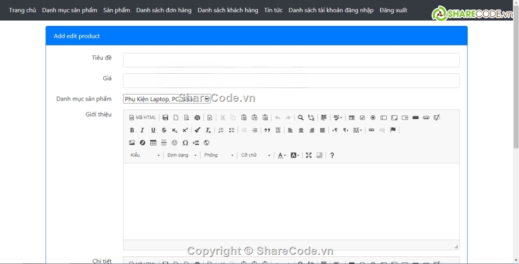Insert a Form element icon
Screen dimensions: 519x264
click(x=352, y=118)
